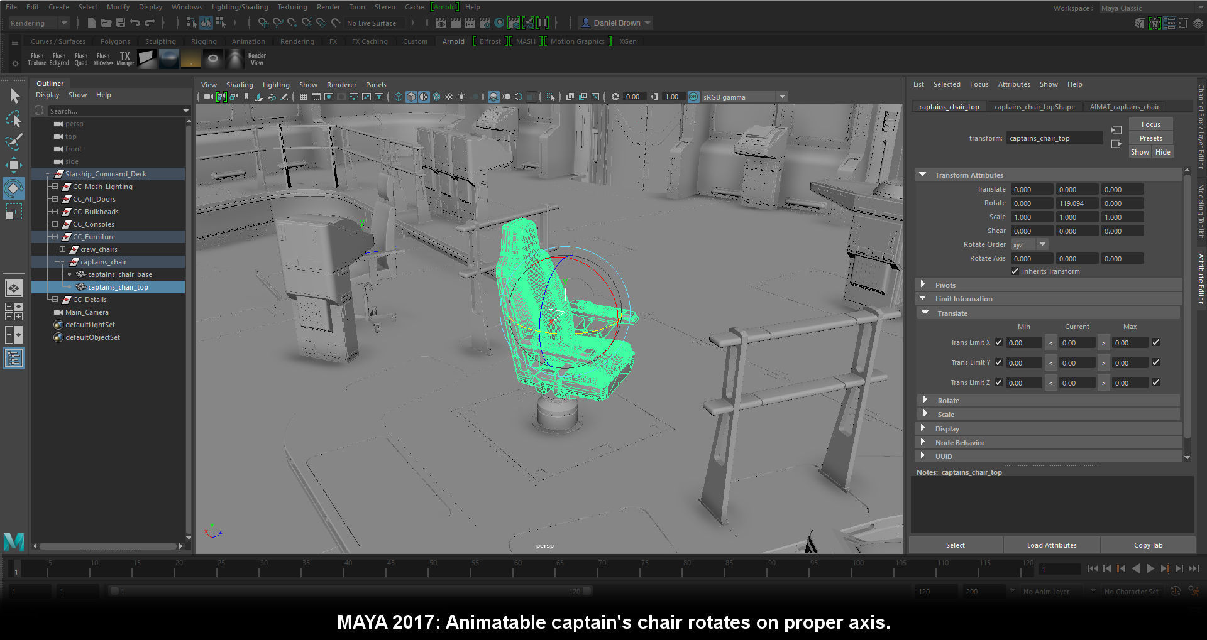The width and height of the screenshot is (1207, 640).
Task: Open the captains_chair_topShape tab
Action: coord(1034,107)
